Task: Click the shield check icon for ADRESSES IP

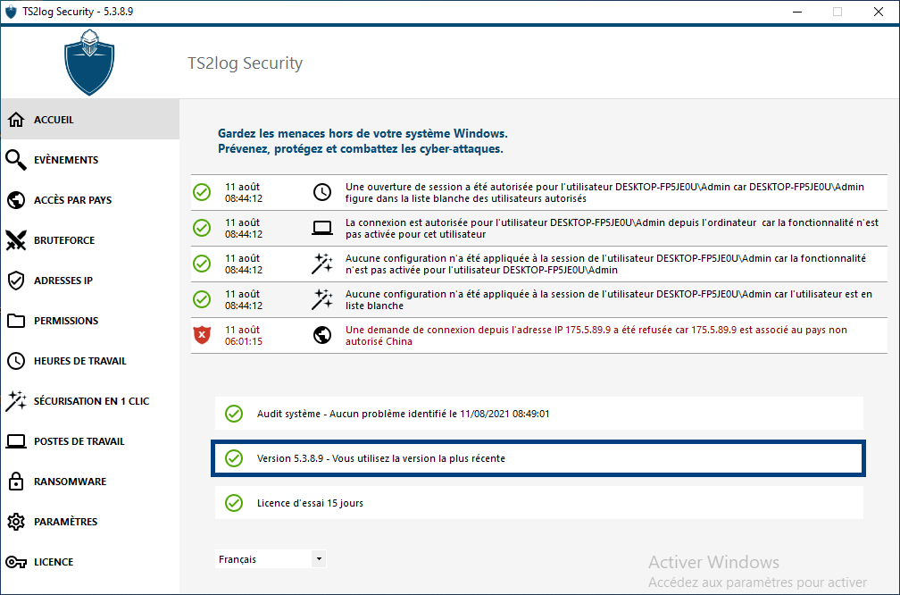Action: [16, 281]
